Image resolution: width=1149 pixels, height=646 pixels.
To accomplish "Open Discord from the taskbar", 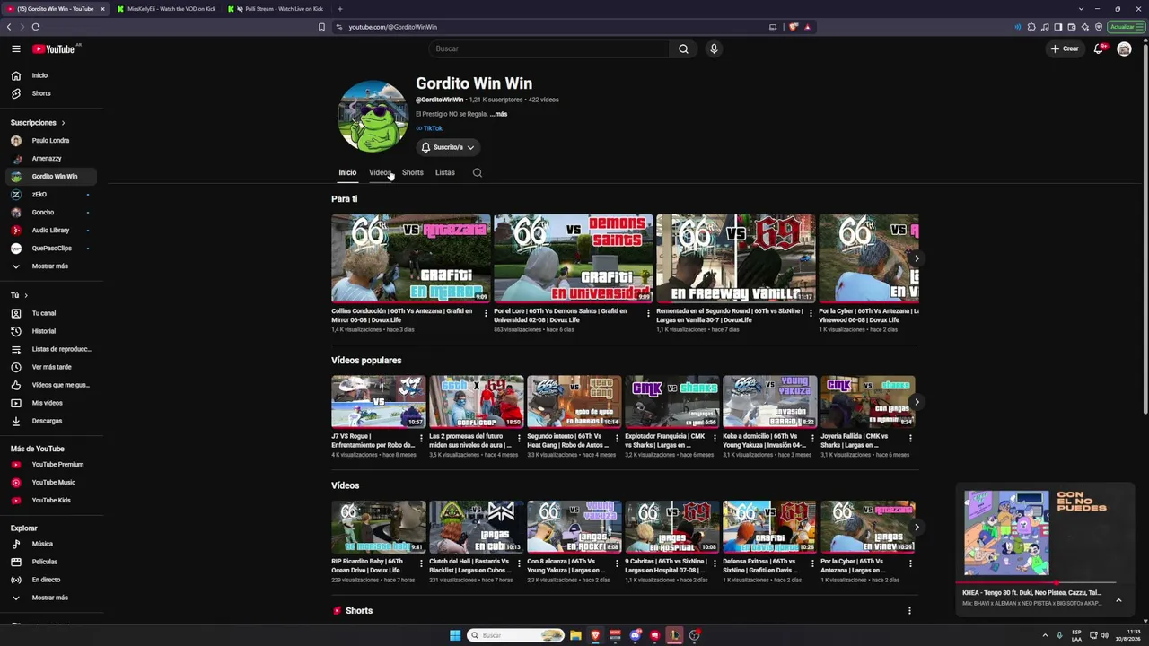I will pos(635,635).
